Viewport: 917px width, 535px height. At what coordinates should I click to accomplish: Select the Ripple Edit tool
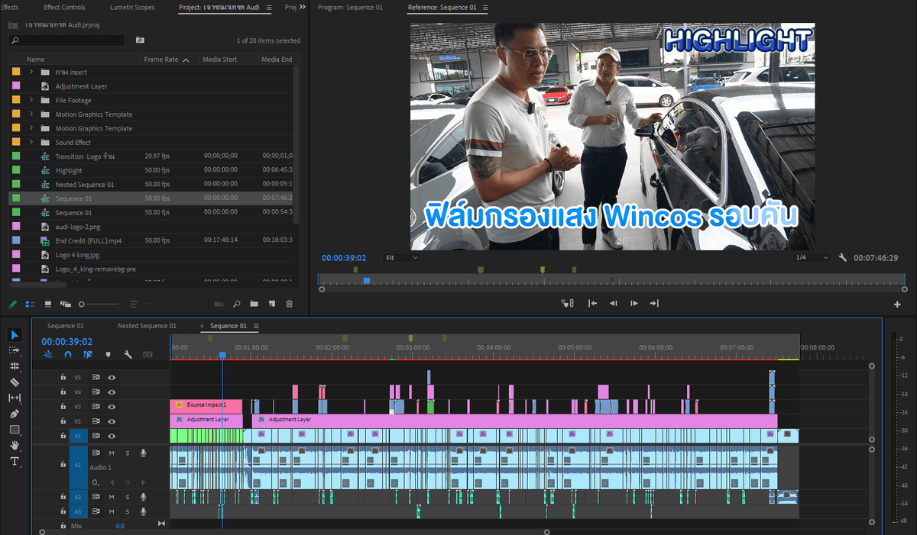[x=15, y=366]
